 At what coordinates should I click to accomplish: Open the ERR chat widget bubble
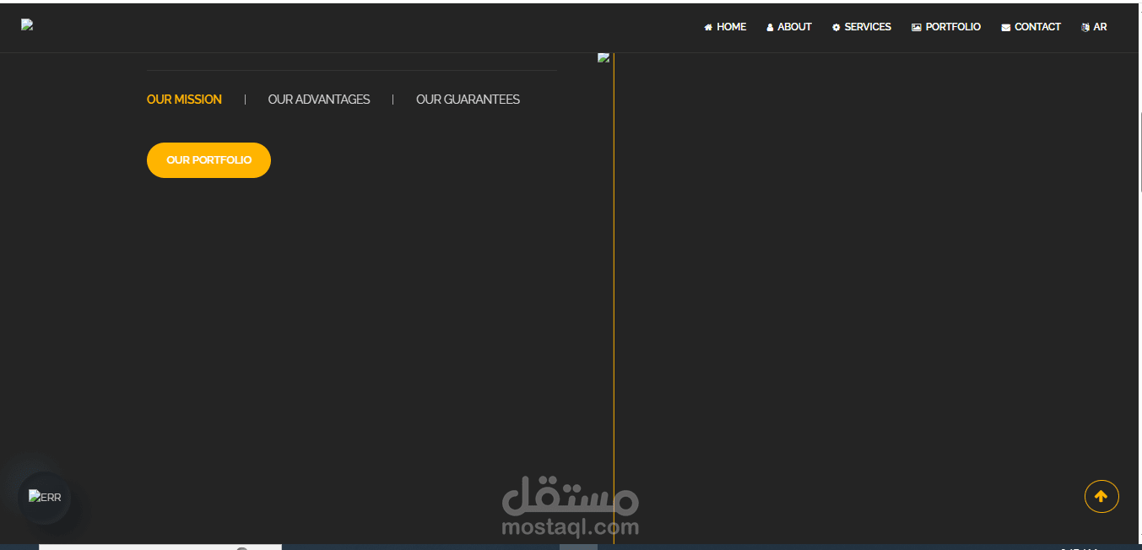click(45, 498)
